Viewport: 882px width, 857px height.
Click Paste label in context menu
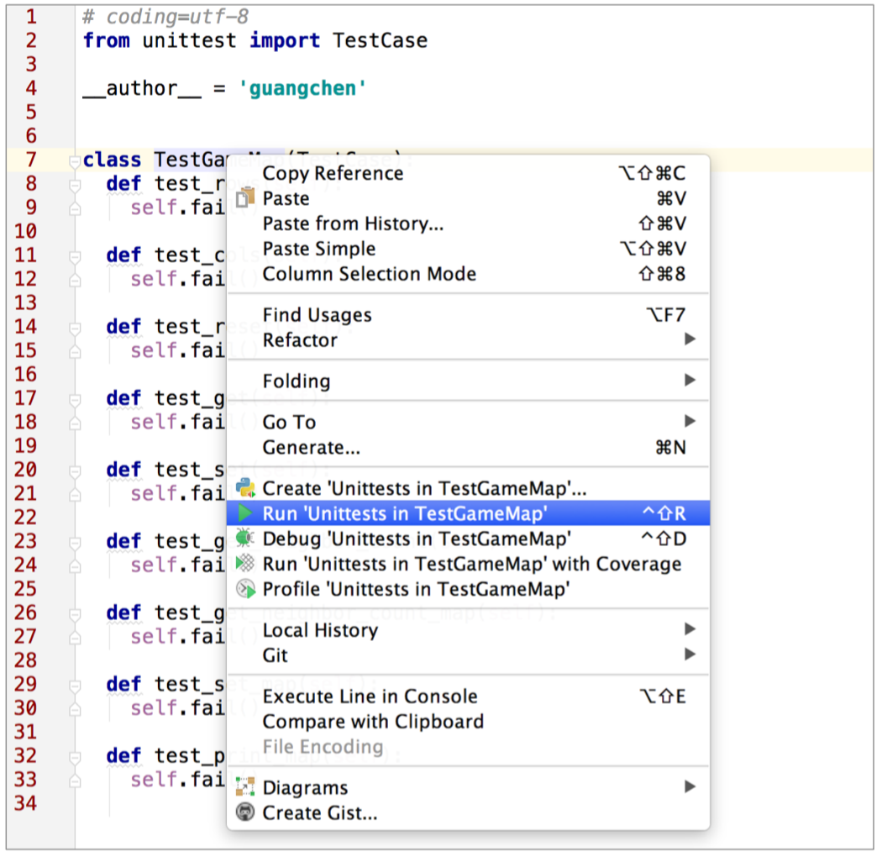pos(286,198)
